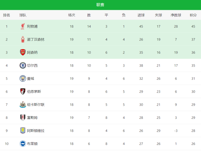The width and height of the screenshot is (201, 151).
Task: Click the Aston Villa crest icon
Action: [x=23, y=131]
